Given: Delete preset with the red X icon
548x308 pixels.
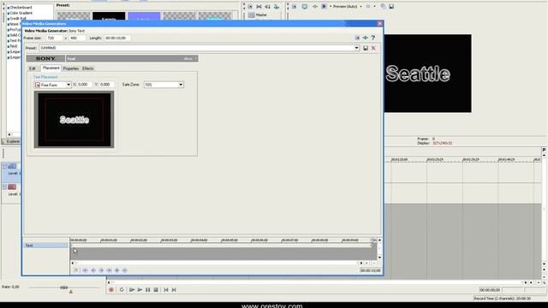Looking at the screenshot, I should click(373, 48).
